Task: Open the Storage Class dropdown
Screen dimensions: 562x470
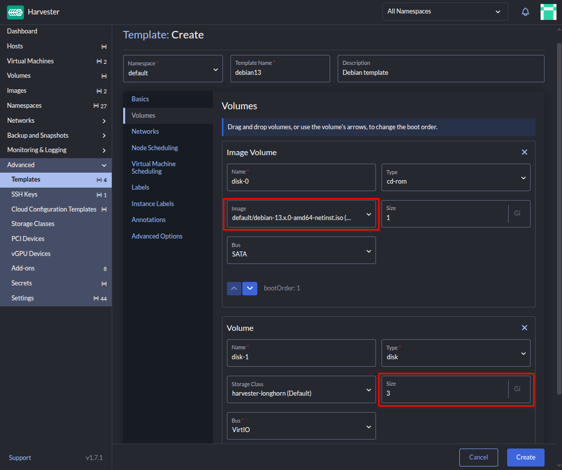Action: (x=301, y=389)
